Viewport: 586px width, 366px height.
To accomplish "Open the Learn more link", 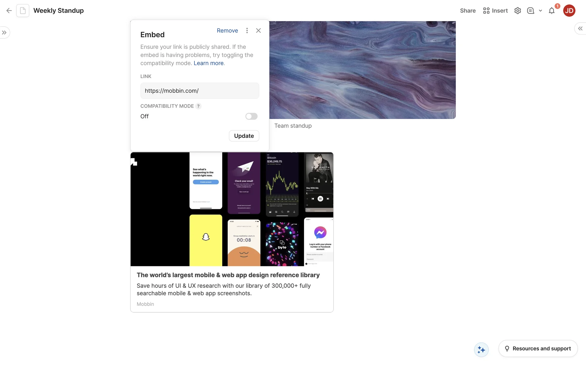I will 208,63.
